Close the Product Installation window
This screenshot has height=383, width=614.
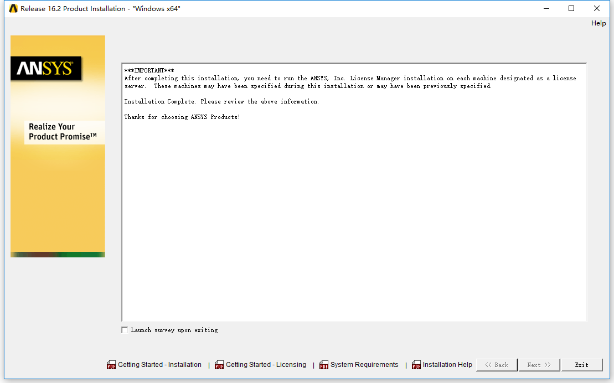tap(597, 8)
